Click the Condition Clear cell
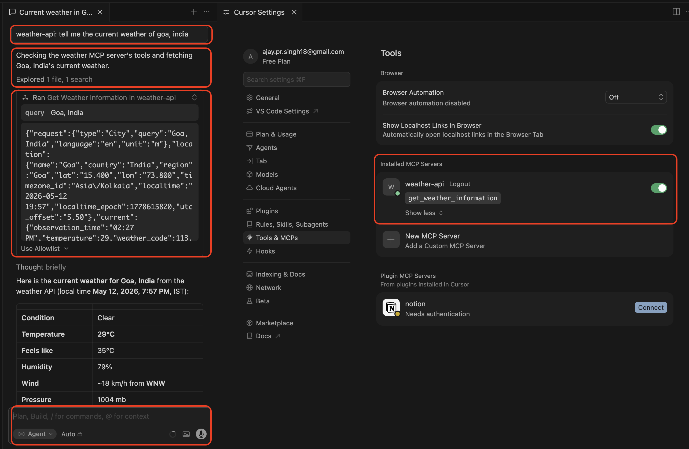This screenshot has width=689, height=449. [147, 318]
